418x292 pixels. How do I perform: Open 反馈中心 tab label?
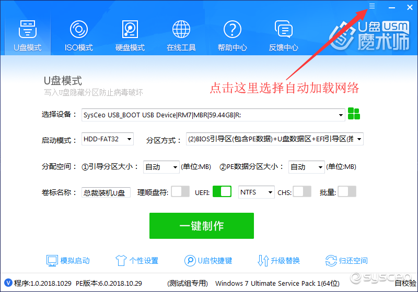(x=283, y=47)
